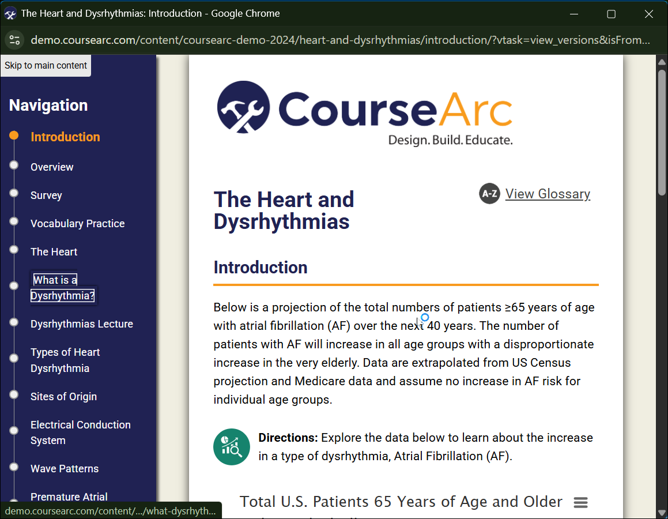Select the Introduction nav bullet
The height and width of the screenshot is (519, 668).
pos(14,136)
